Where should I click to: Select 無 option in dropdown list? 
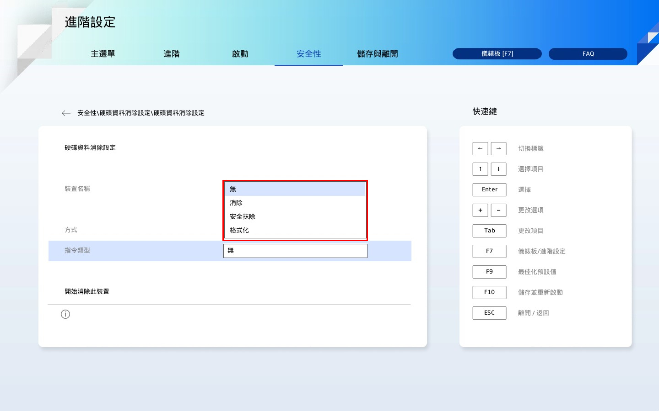(x=295, y=189)
